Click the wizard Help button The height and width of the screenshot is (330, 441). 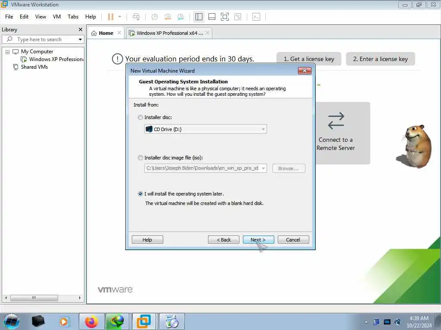coord(147,240)
